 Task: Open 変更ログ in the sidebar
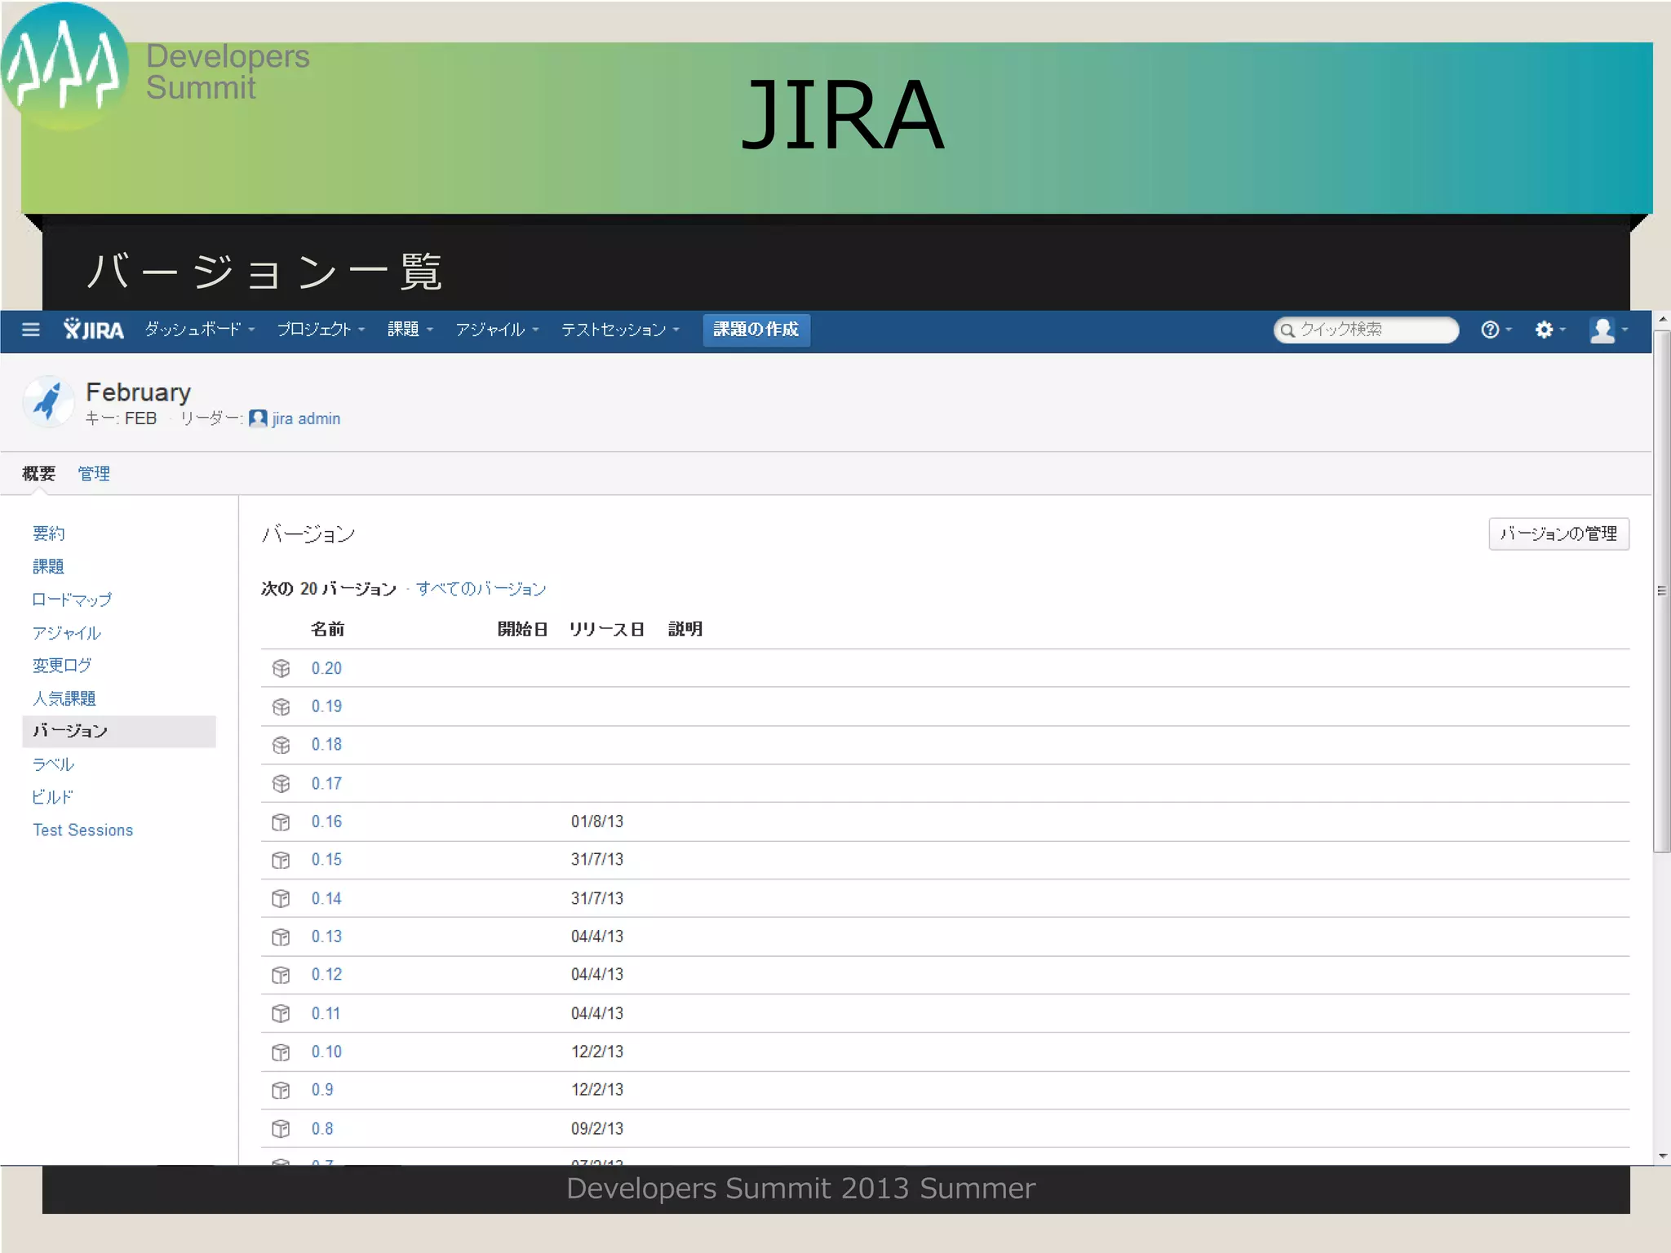62,666
